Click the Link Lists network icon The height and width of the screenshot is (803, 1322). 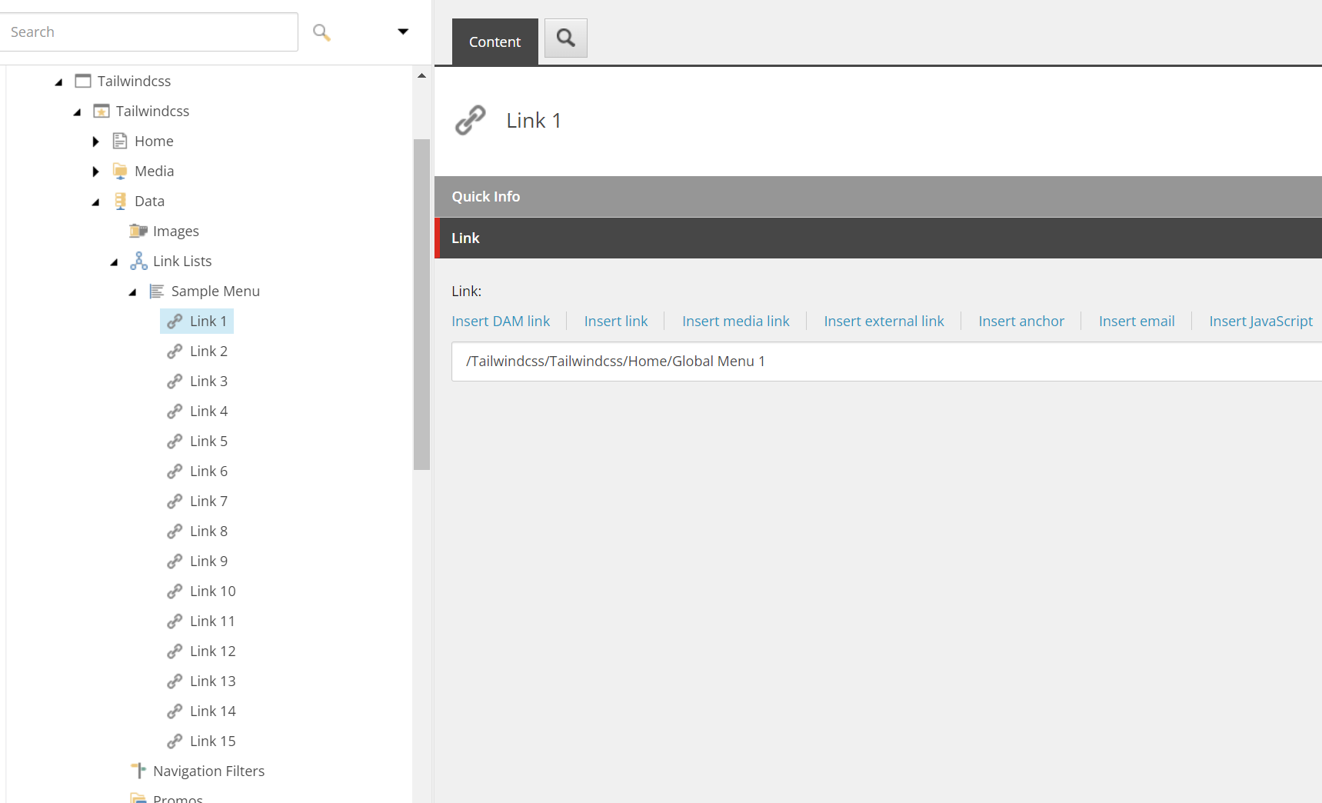pyautogui.click(x=138, y=261)
